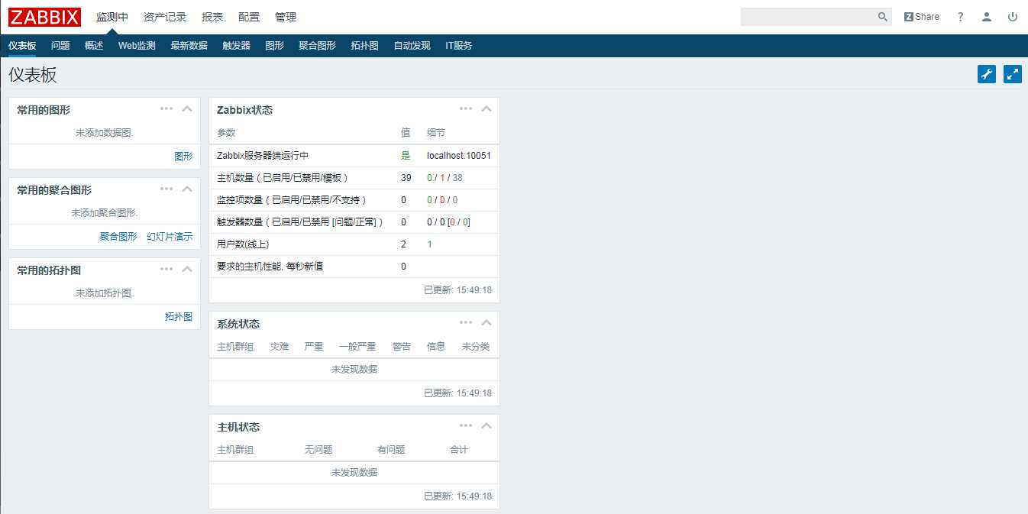Click the 触发器数量 row label
This screenshot has width=1028, height=514.
click(300, 222)
